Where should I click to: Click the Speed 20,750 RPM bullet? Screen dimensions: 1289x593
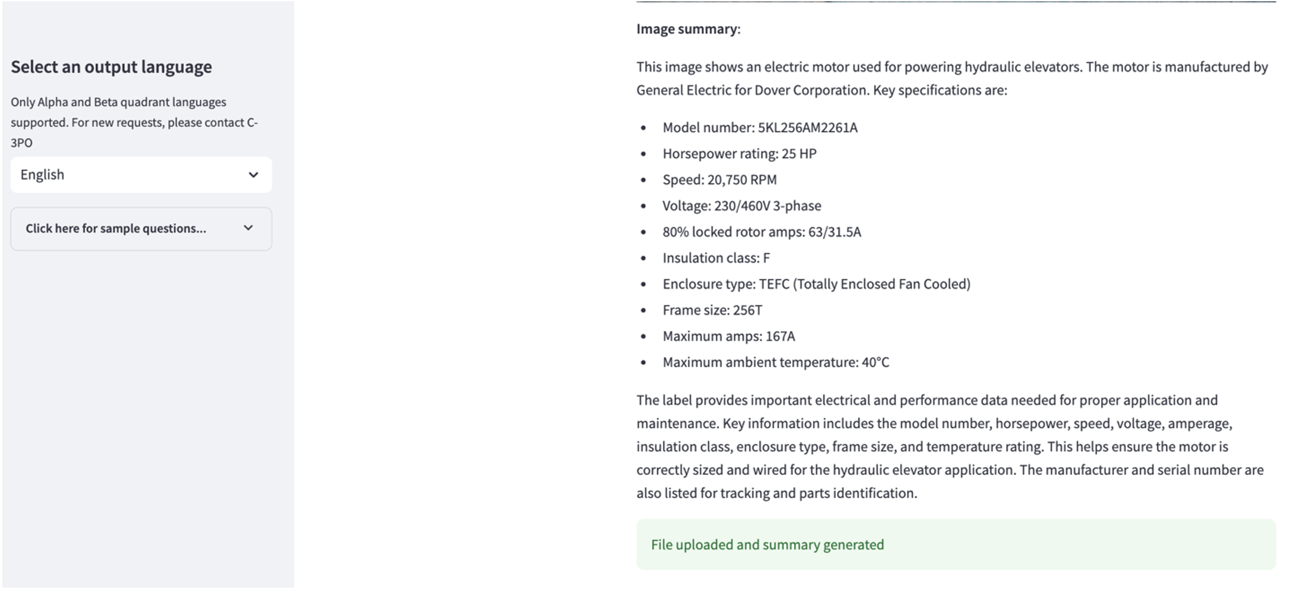719,180
